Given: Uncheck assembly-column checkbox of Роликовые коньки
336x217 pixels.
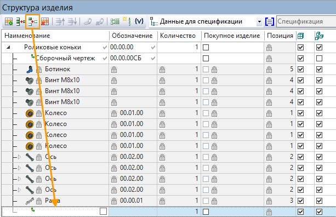Looking at the screenshot, I should [x=319, y=47].
